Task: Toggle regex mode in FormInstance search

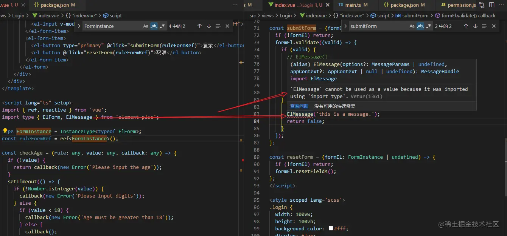Action: point(162,26)
